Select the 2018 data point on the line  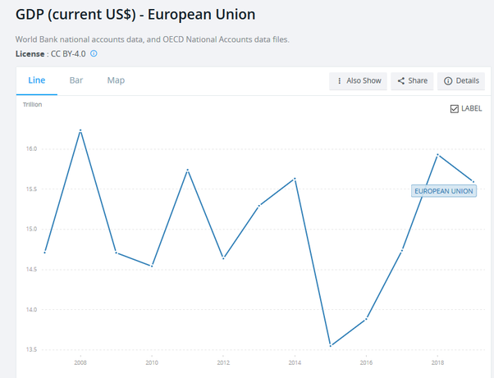click(437, 154)
